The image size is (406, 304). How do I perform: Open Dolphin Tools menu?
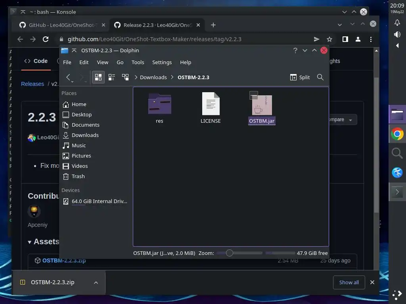138,62
